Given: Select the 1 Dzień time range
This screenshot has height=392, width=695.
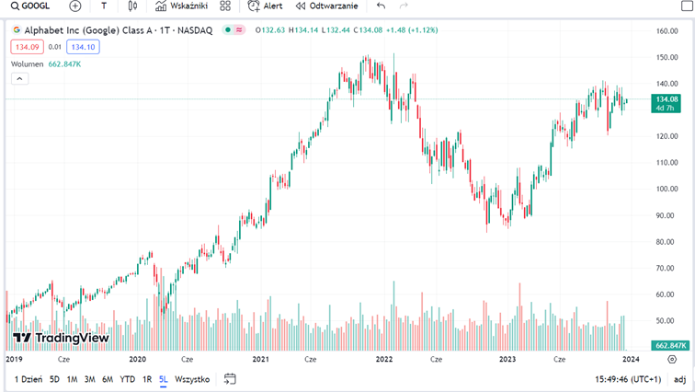Looking at the screenshot, I should point(28,379).
